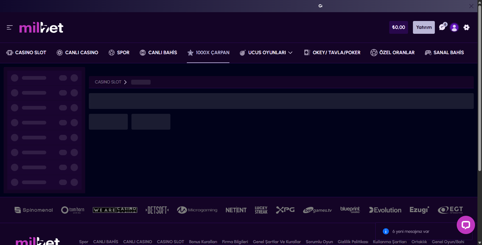Open the Canlı Casino menu tab
The width and height of the screenshot is (482, 245).
point(77,53)
